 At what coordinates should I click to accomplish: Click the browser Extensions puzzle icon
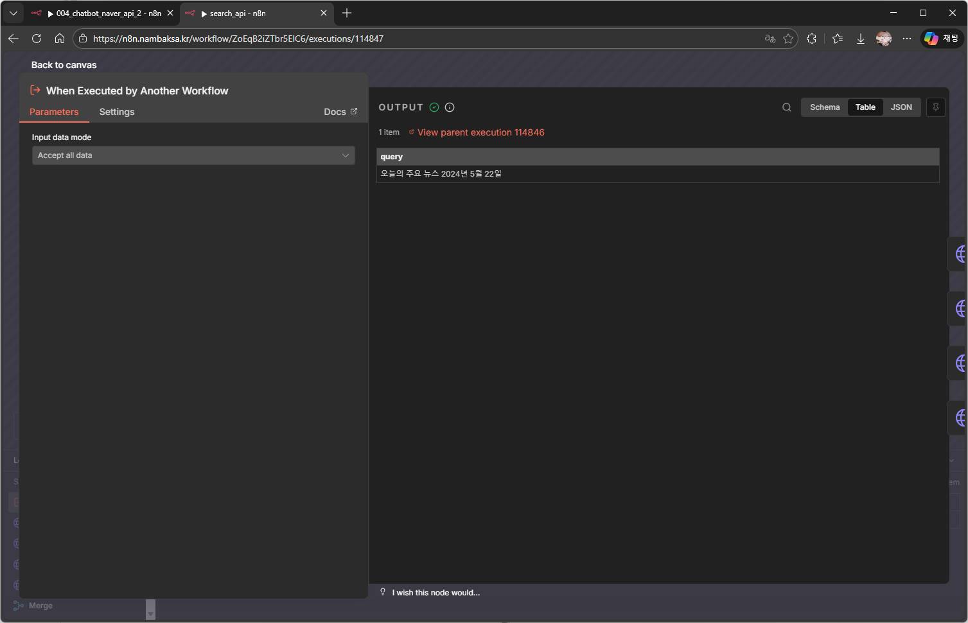click(x=811, y=39)
